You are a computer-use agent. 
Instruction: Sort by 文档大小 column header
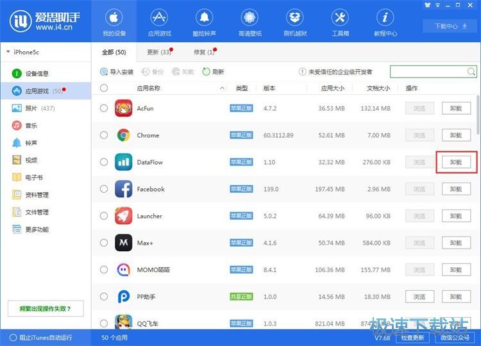[x=378, y=88]
